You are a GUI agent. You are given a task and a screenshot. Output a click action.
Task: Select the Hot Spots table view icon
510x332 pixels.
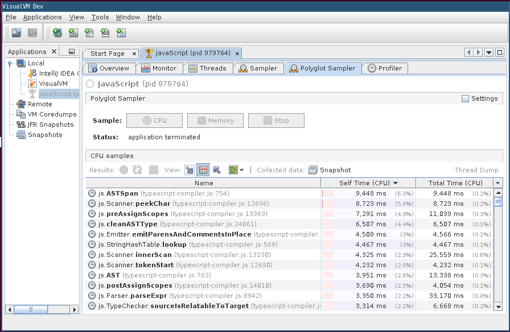click(x=203, y=170)
